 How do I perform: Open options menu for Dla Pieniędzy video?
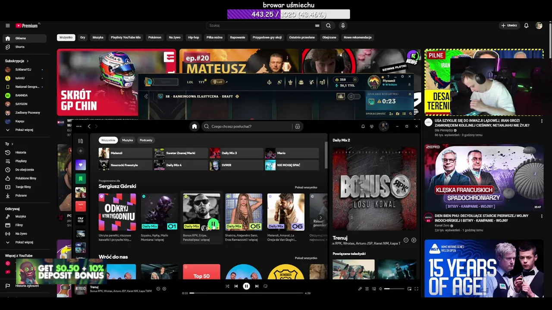click(x=542, y=121)
